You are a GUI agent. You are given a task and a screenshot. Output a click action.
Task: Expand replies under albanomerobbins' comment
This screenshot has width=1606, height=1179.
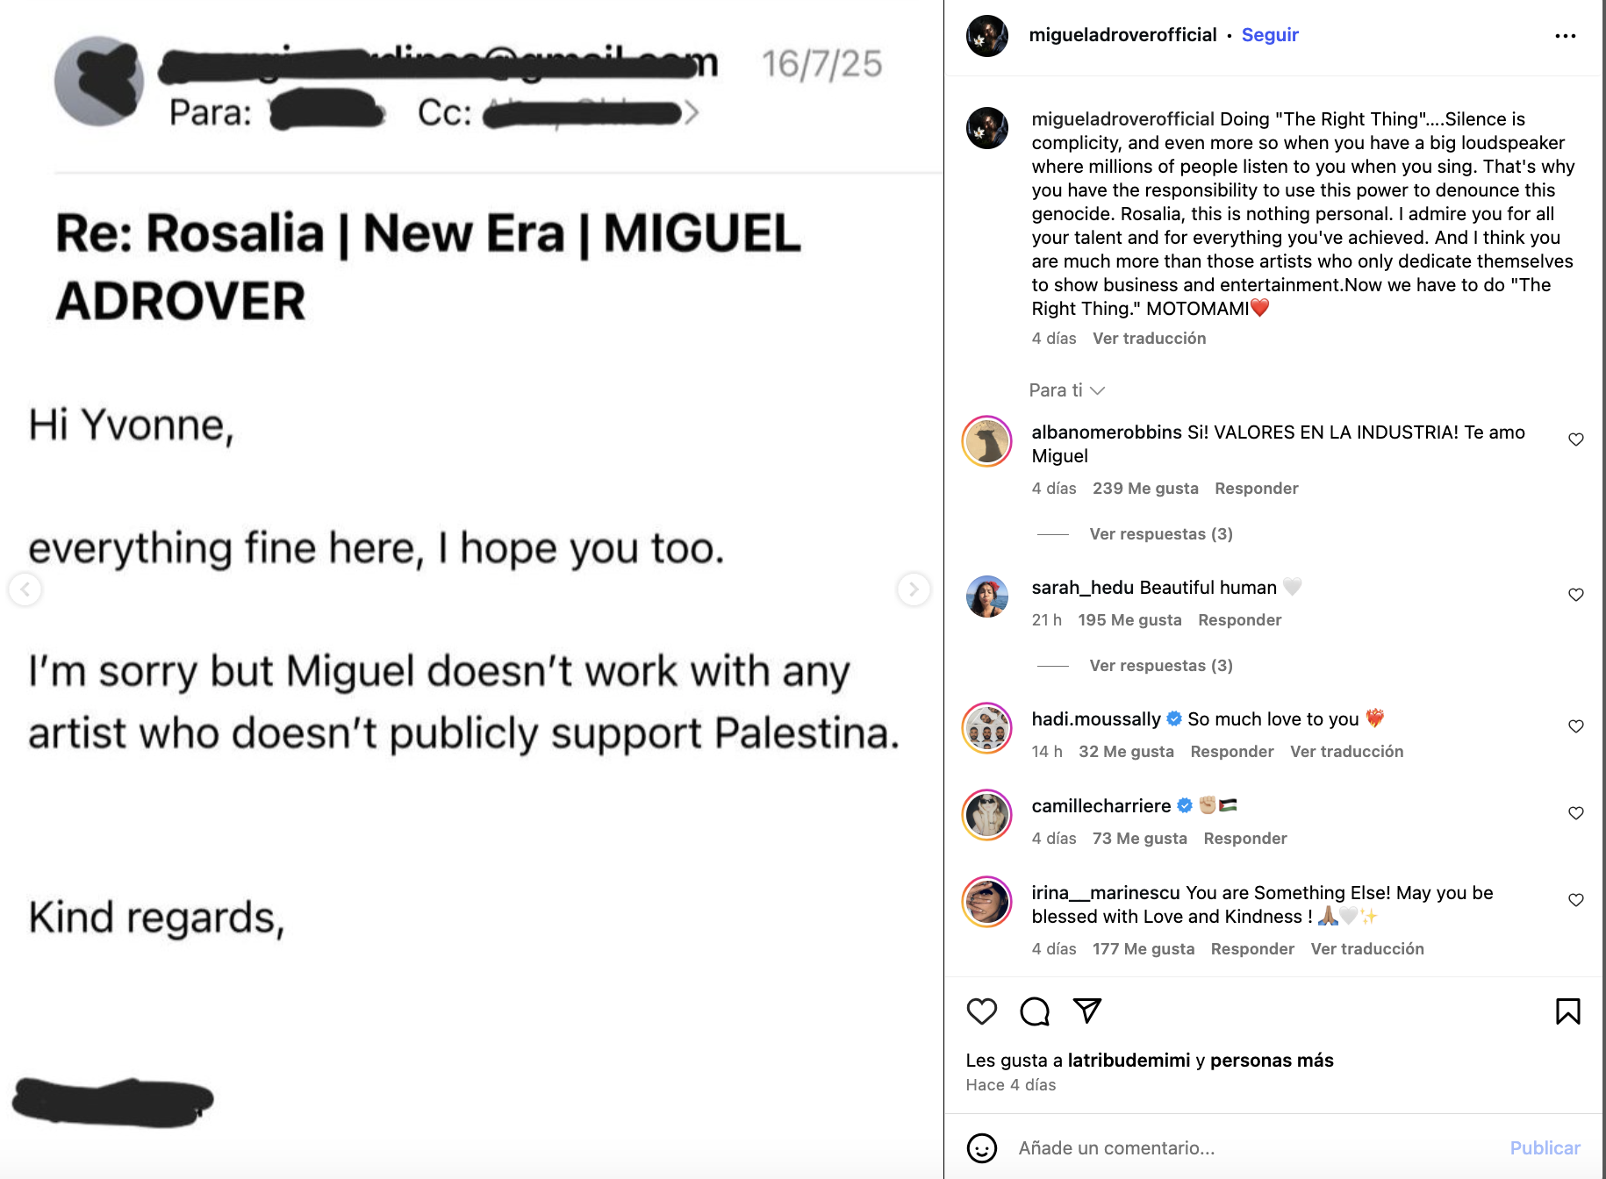tap(1160, 533)
